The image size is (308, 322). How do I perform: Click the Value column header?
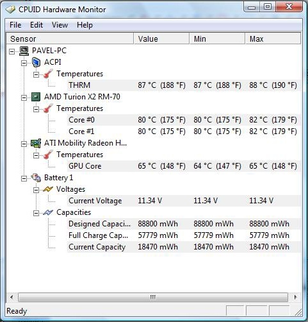pyautogui.click(x=161, y=38)
